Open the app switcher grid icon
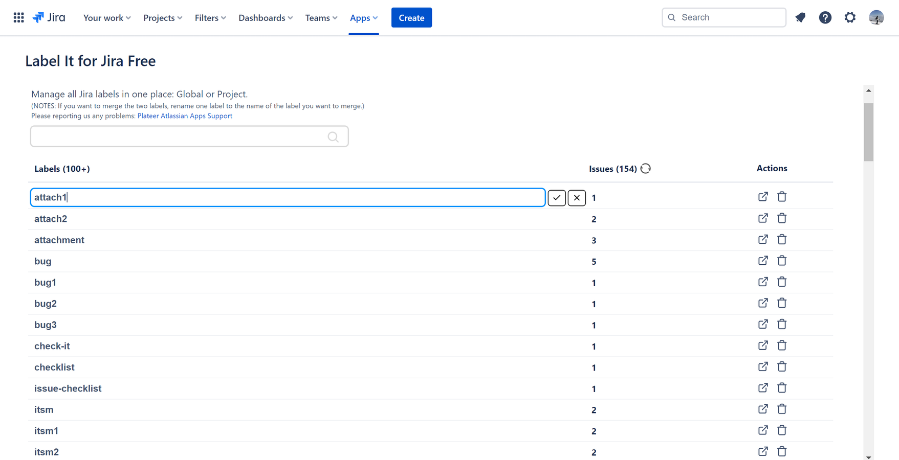 click(x=18, y=17)
